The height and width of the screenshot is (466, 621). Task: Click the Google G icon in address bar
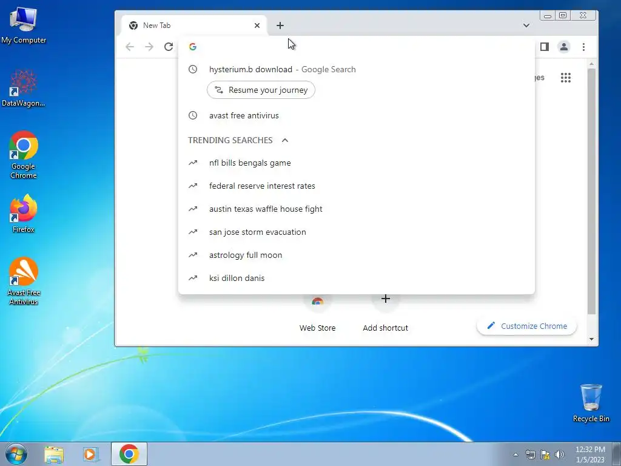tap(193, 47)
